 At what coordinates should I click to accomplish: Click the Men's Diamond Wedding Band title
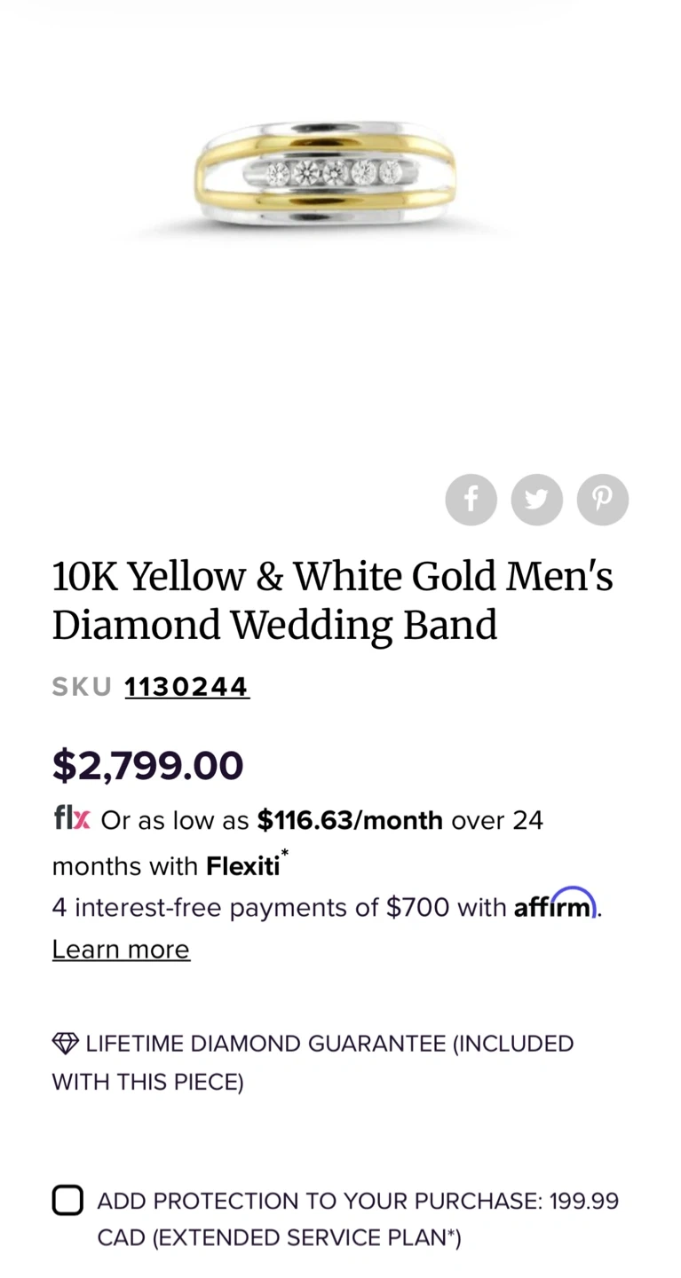coord(332,601)
